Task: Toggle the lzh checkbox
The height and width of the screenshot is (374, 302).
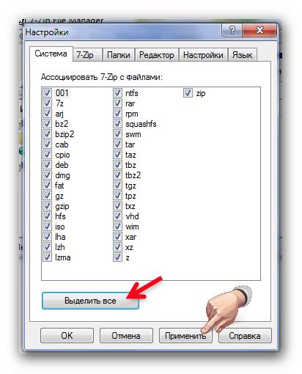Action: click(x=47, y=247)
